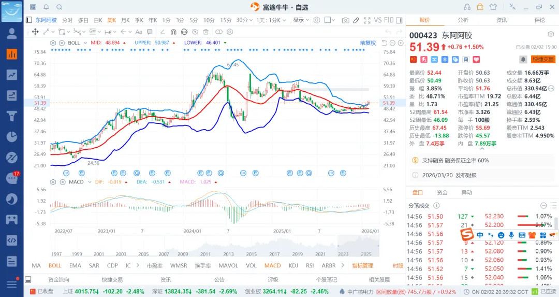Open the skin theme shirt icon
Viewport: 559px width, 297px height.
pyautogui.click(x=493, y=7)
